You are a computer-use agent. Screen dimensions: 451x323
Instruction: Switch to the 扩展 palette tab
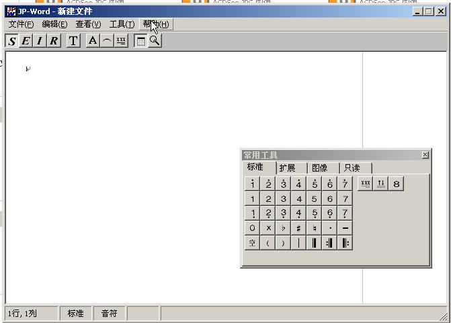point(291,168)
